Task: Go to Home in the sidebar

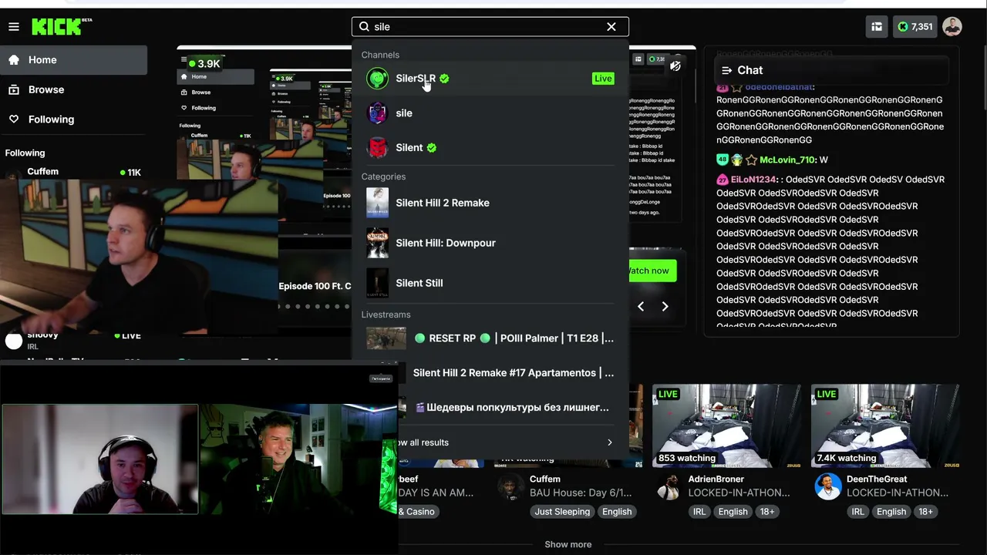Action: click(x=74, y=60)
